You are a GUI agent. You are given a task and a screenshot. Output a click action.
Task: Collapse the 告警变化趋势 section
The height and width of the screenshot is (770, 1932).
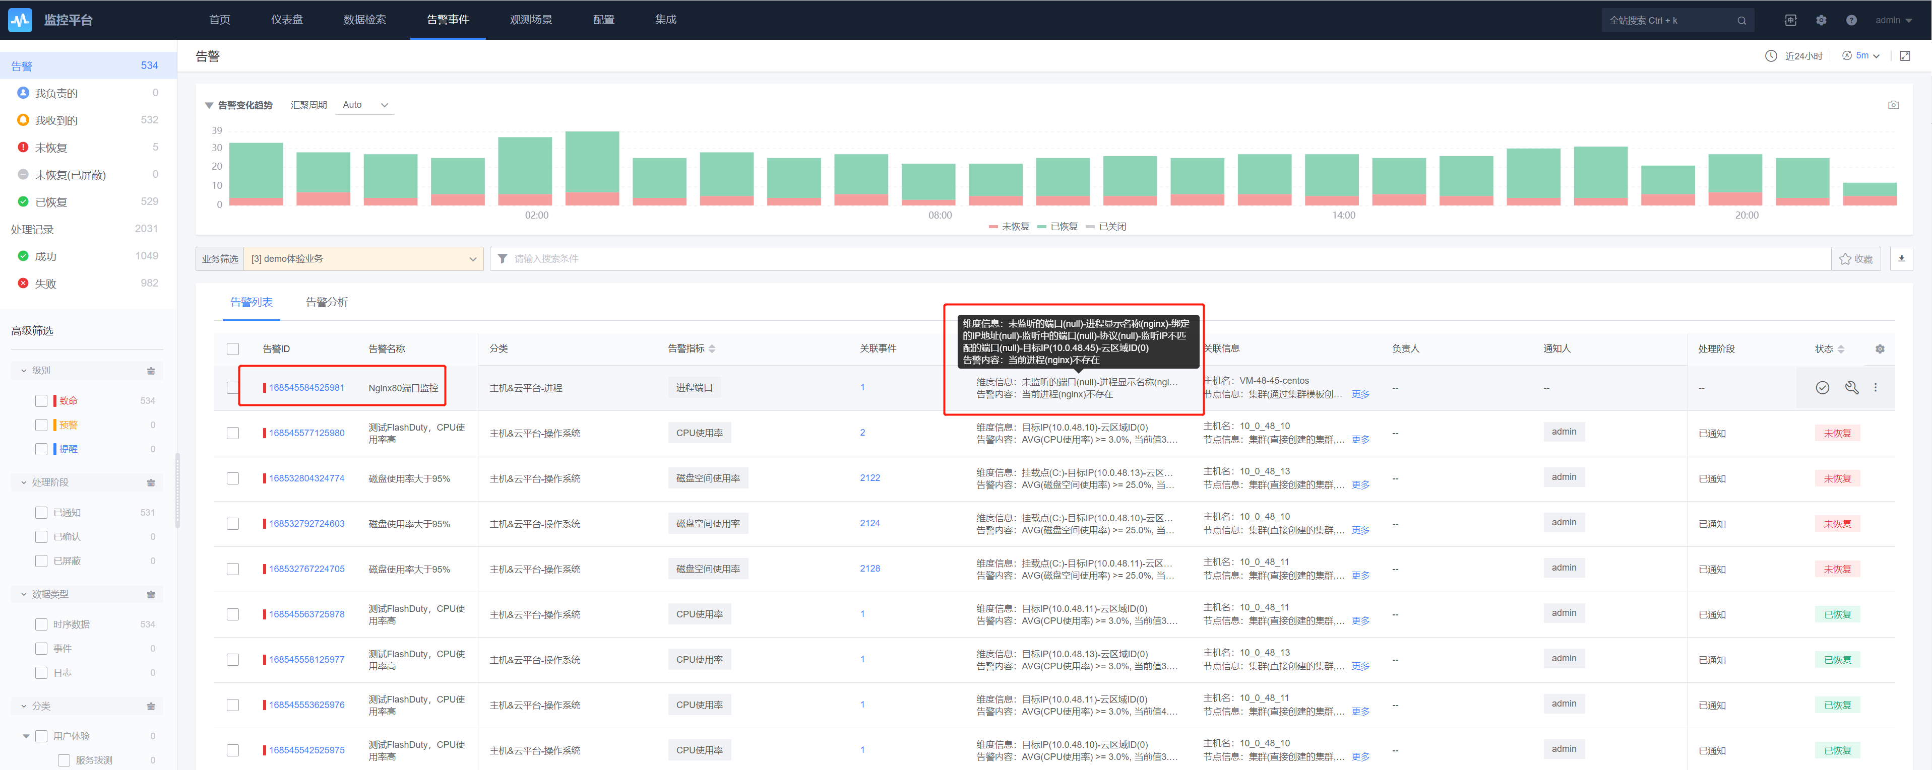[209, 106]
